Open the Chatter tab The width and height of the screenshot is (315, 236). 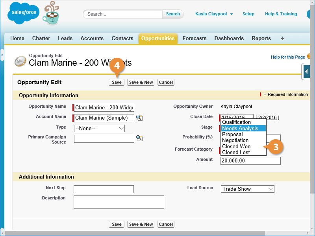pos(41,38)
